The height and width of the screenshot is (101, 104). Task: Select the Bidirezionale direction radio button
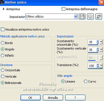pos(2,83)
